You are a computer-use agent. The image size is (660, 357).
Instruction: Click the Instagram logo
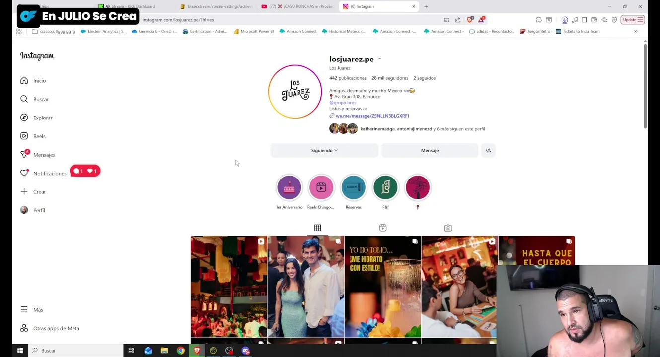pyautogui.click(x=37, y=56)
